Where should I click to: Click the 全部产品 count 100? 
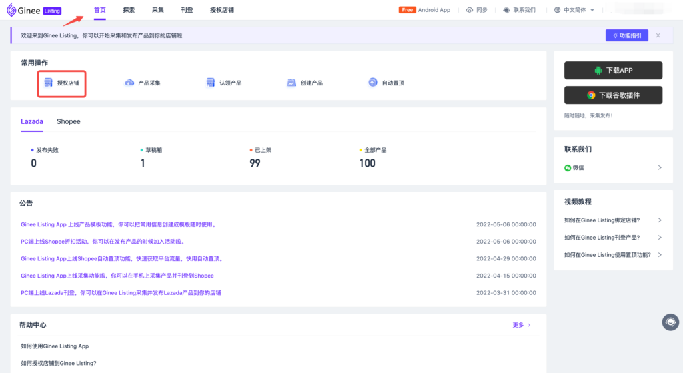[x=368, y=163]
